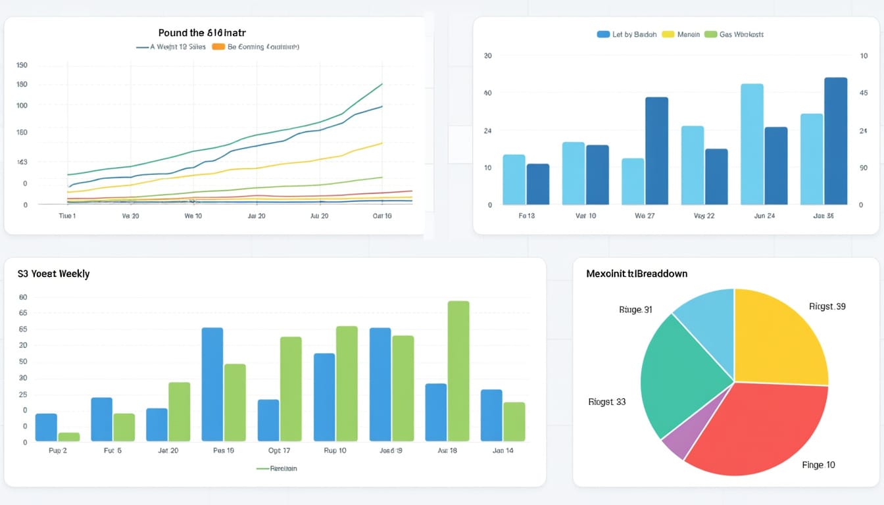Click the green bar above Opt 17
884x505 pixels.
[x=291, y=389]
